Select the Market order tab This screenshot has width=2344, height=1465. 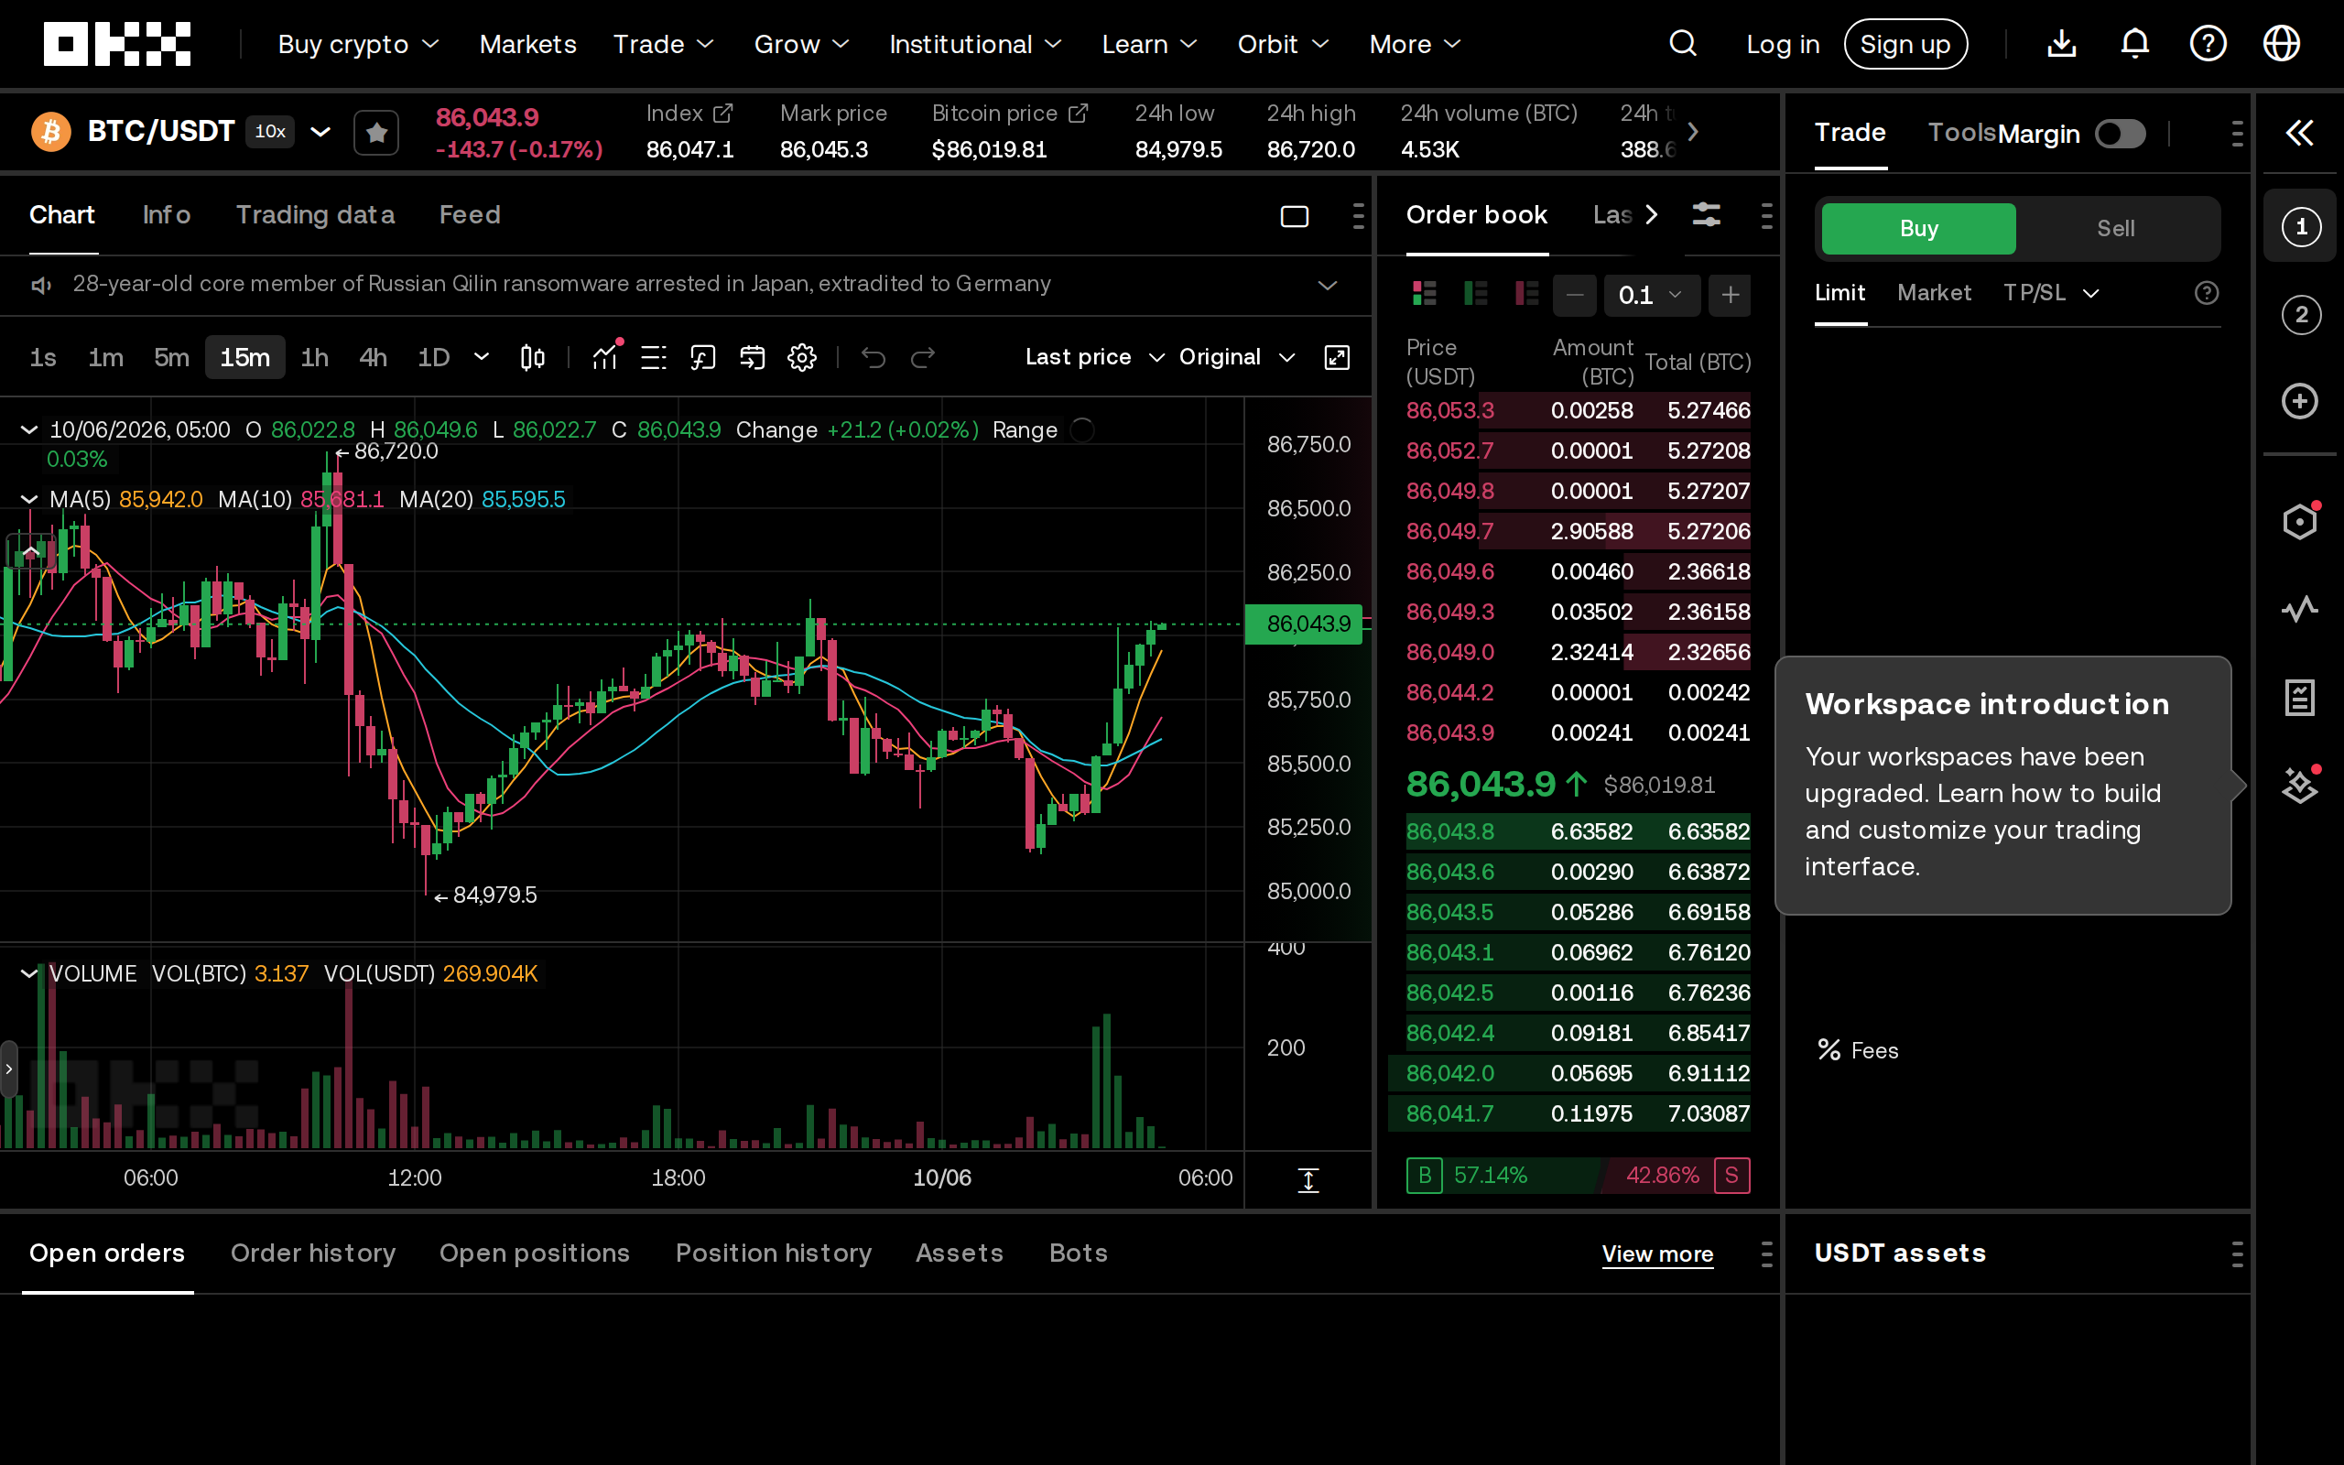(x=1933, y=293)
